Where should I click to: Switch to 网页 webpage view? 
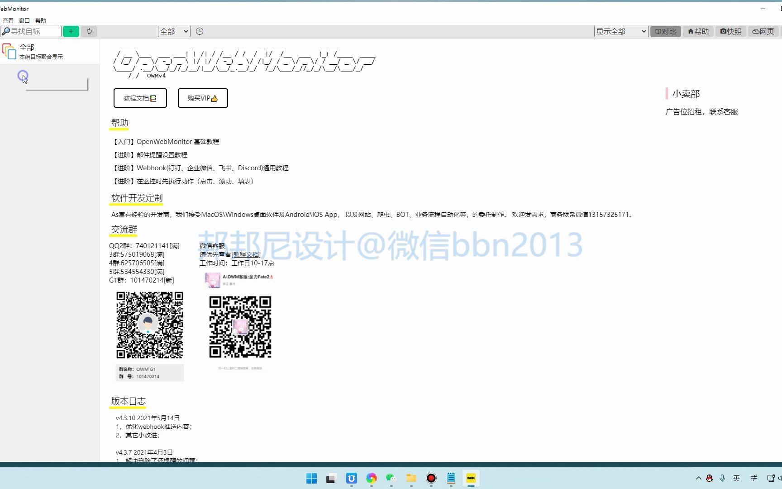(x=763, y=31)
